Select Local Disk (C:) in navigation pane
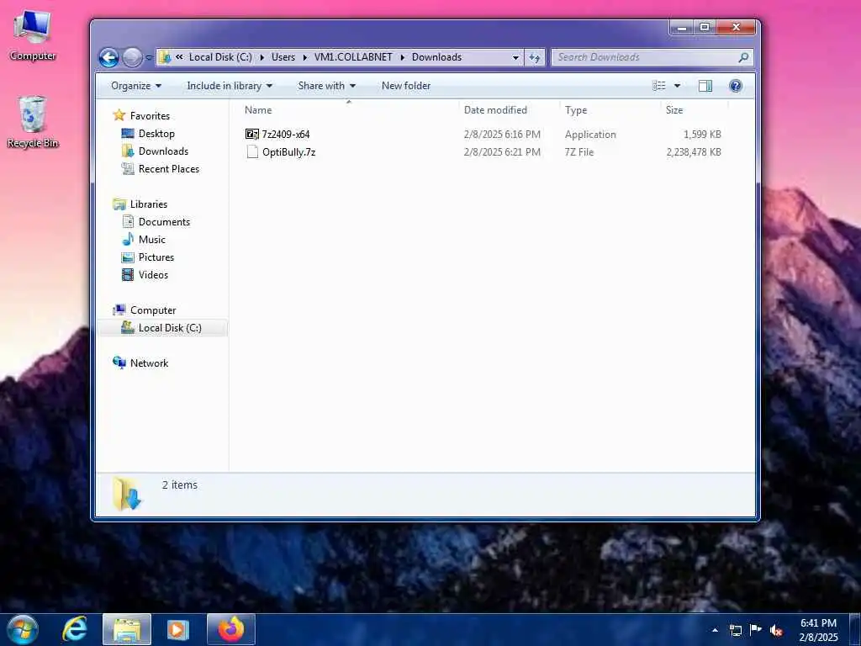This screenshot has height=646, width=861. (x=170, y=328)
